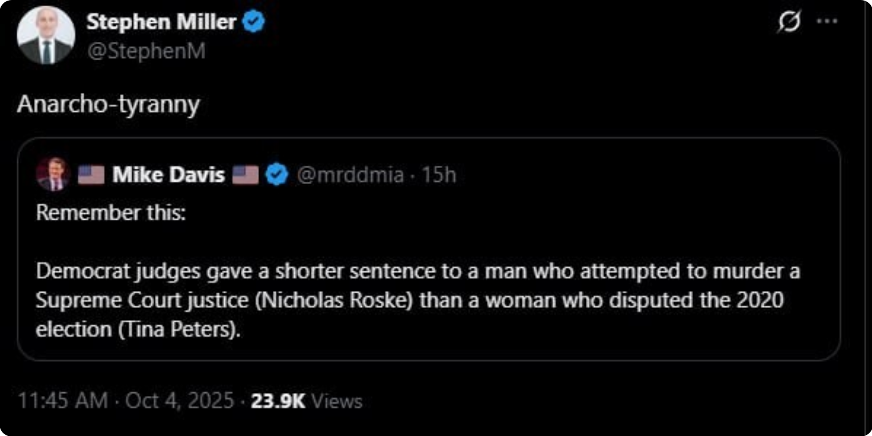Click the flag emoji after Mike Davis
872x436 pixels.
tap(245, 174)
